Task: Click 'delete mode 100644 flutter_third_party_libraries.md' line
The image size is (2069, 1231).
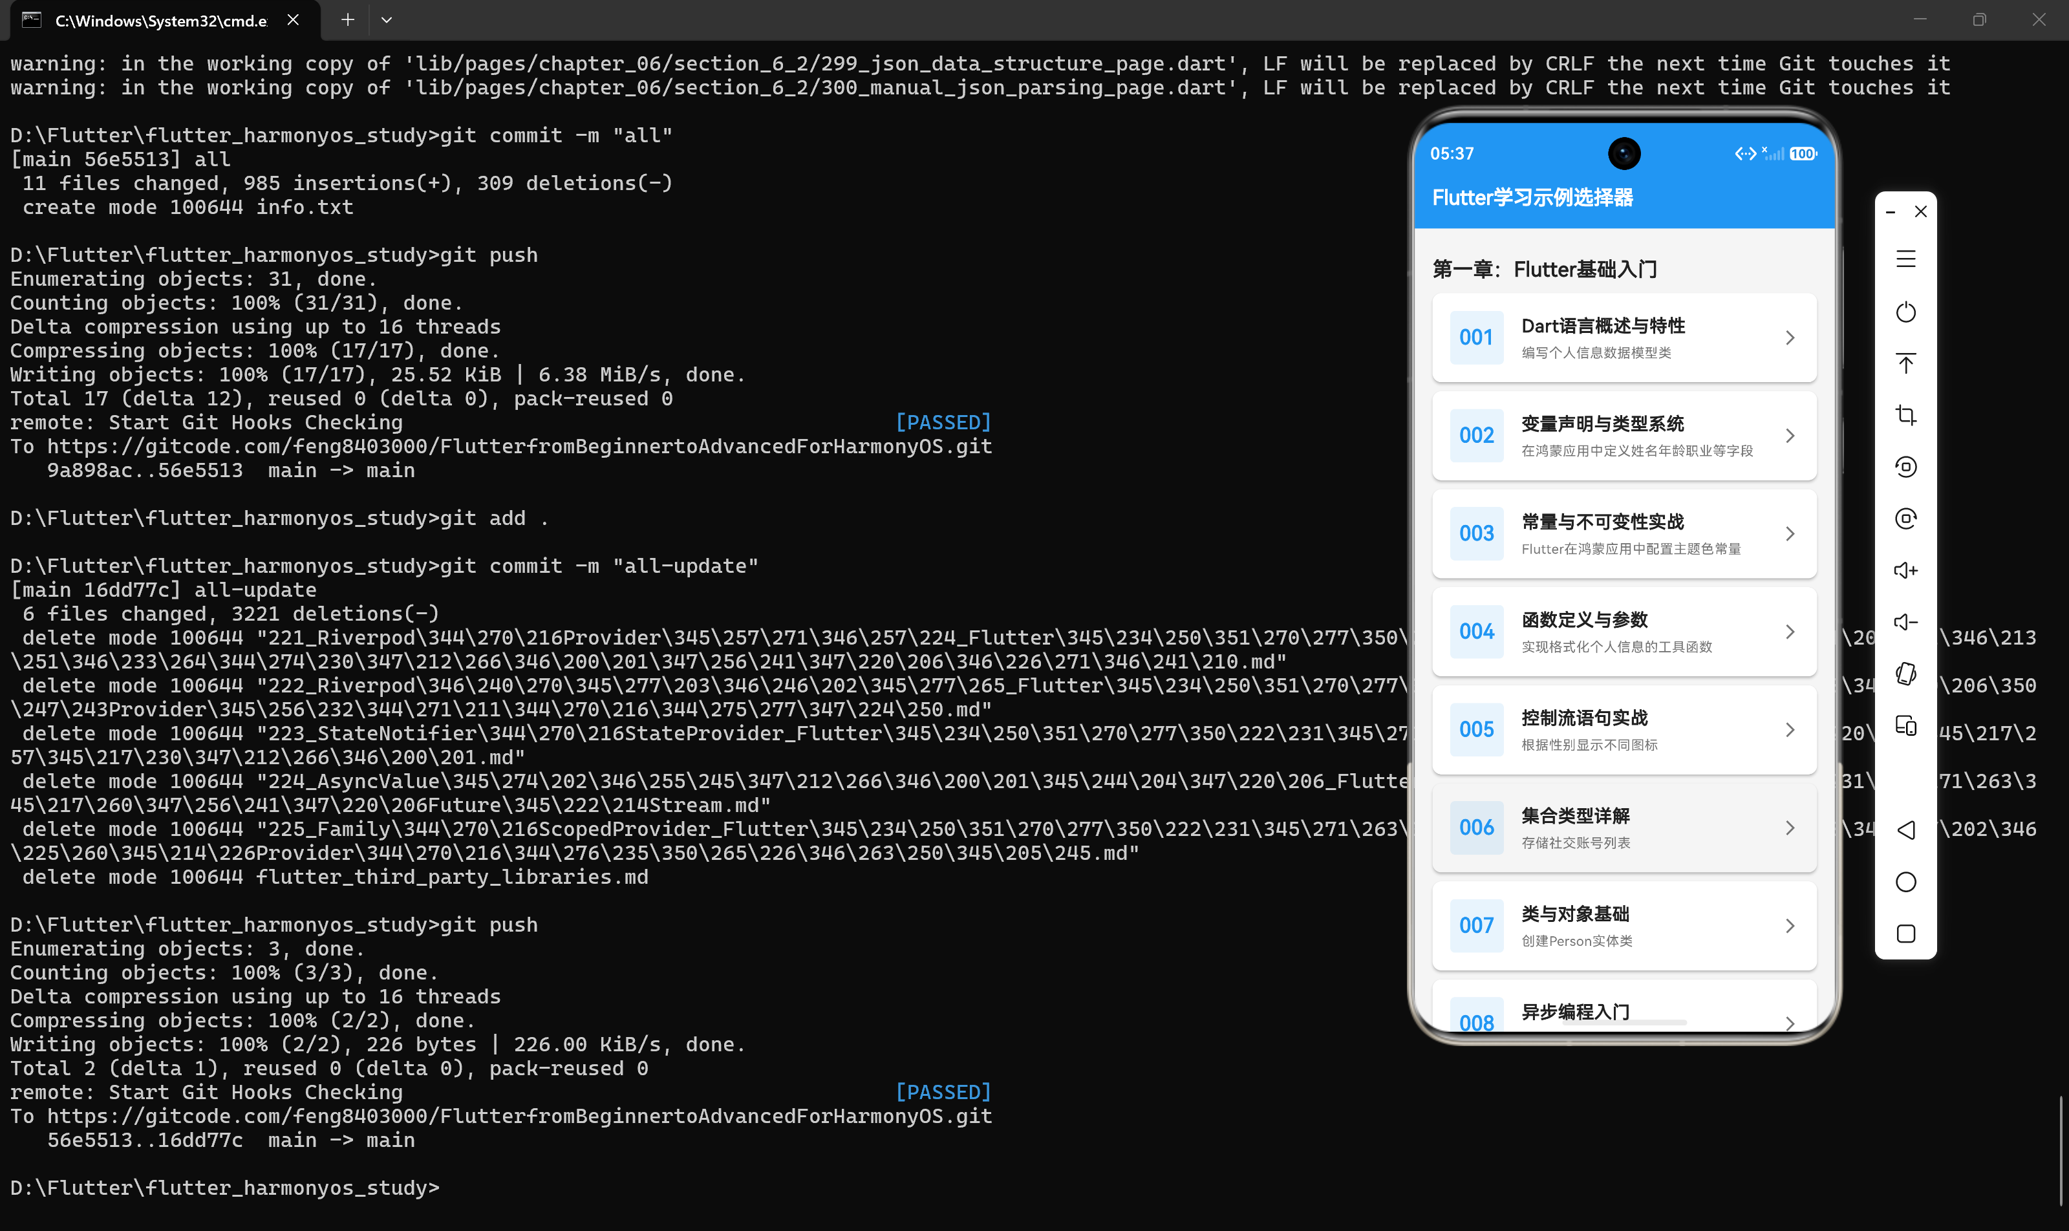Action: (335, 877)
